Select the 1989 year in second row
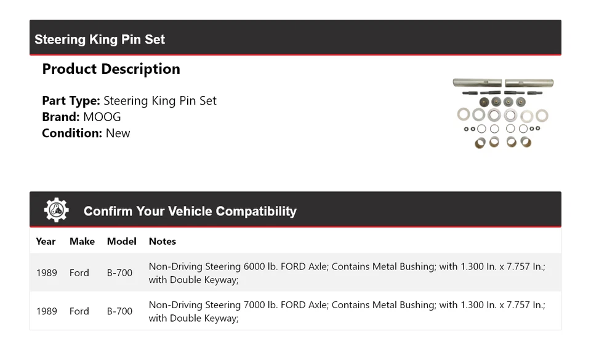This screenshot has width=591, height=350. tap(46, 311)
